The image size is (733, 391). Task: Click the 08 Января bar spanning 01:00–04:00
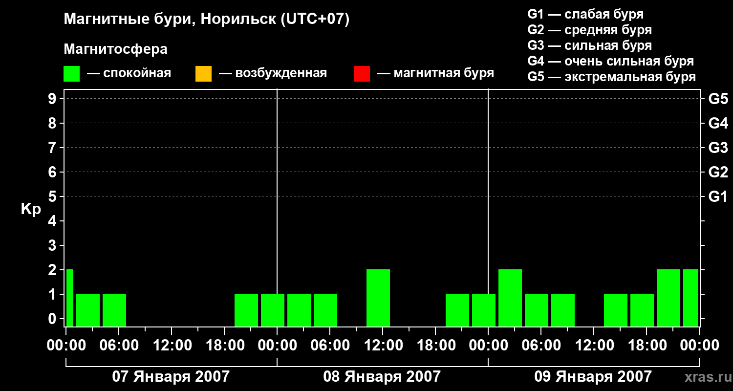299,310
